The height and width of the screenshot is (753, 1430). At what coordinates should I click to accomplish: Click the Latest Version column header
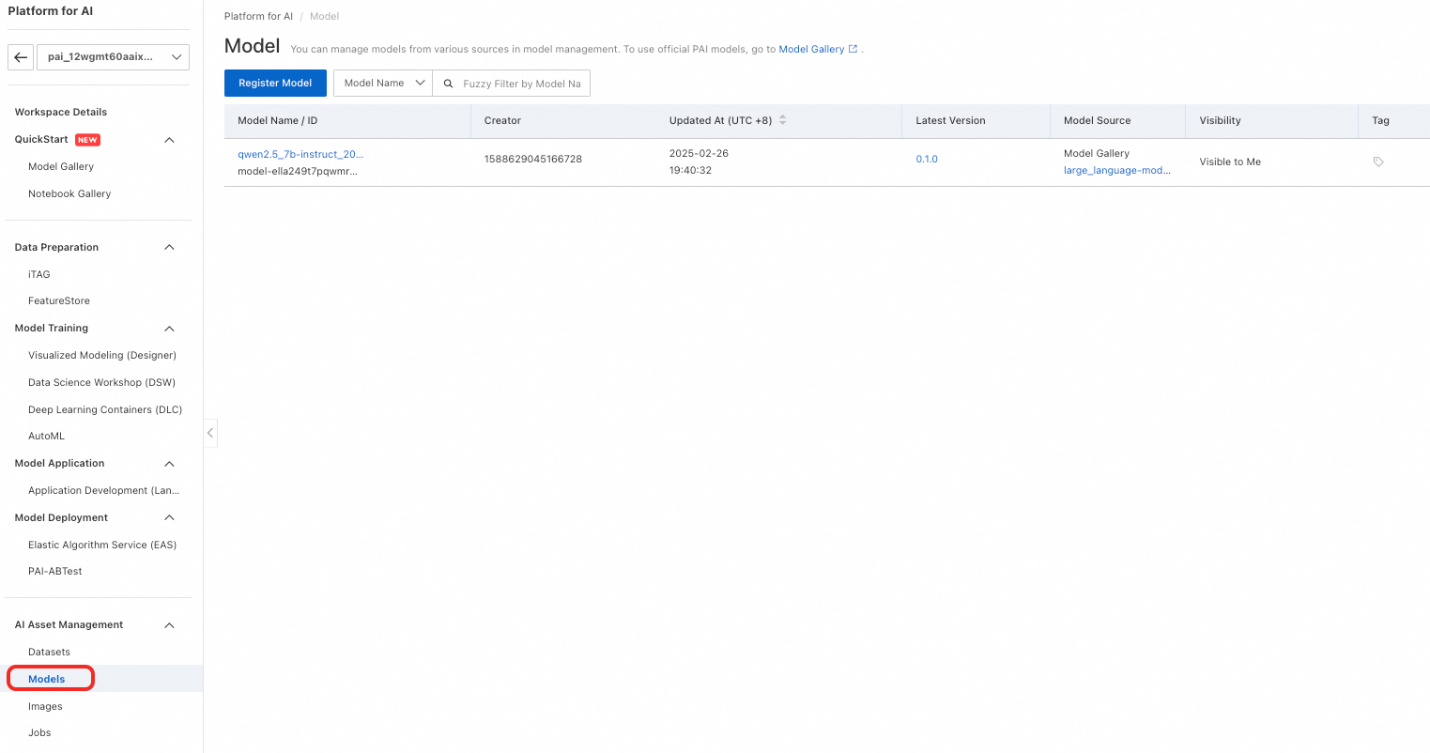click(950, 120)
